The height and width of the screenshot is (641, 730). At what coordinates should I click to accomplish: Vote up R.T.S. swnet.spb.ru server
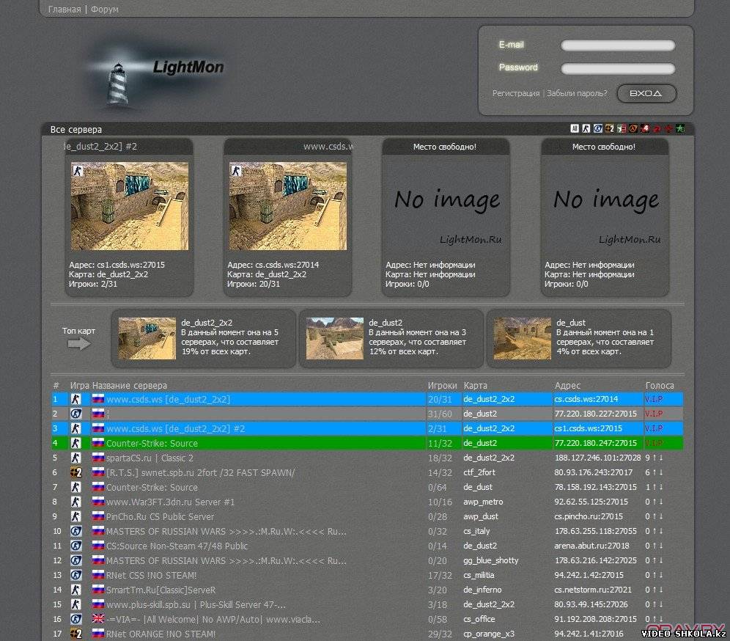pos(655,472)
